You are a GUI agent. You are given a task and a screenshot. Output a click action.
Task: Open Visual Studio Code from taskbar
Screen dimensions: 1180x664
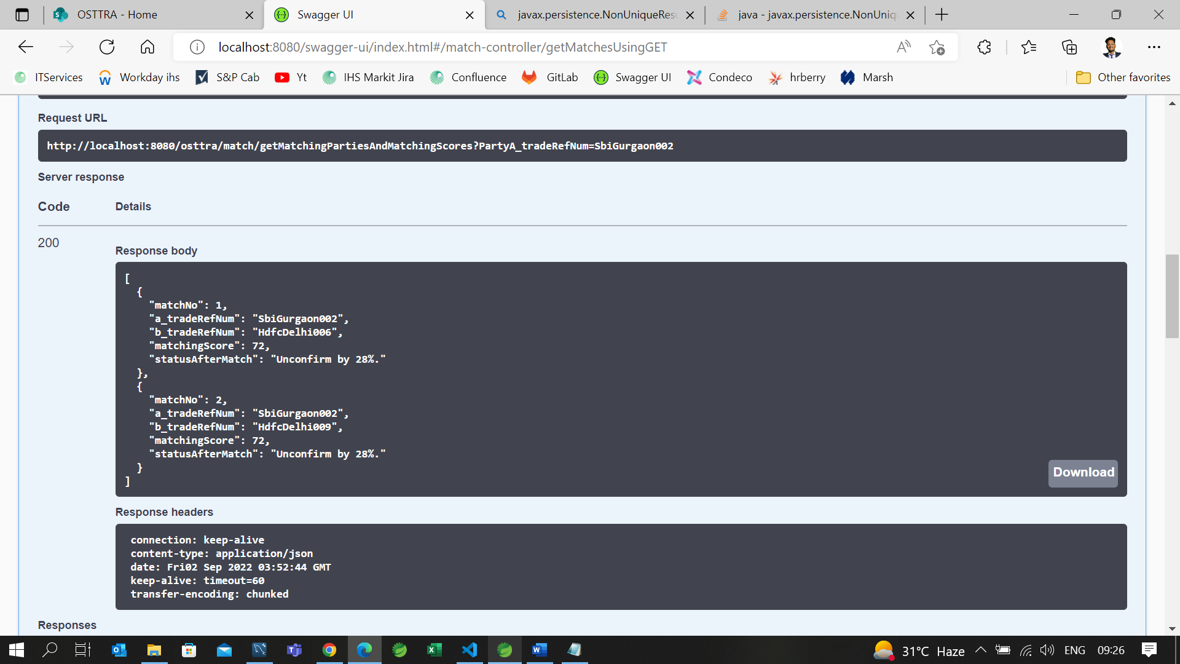469,650
